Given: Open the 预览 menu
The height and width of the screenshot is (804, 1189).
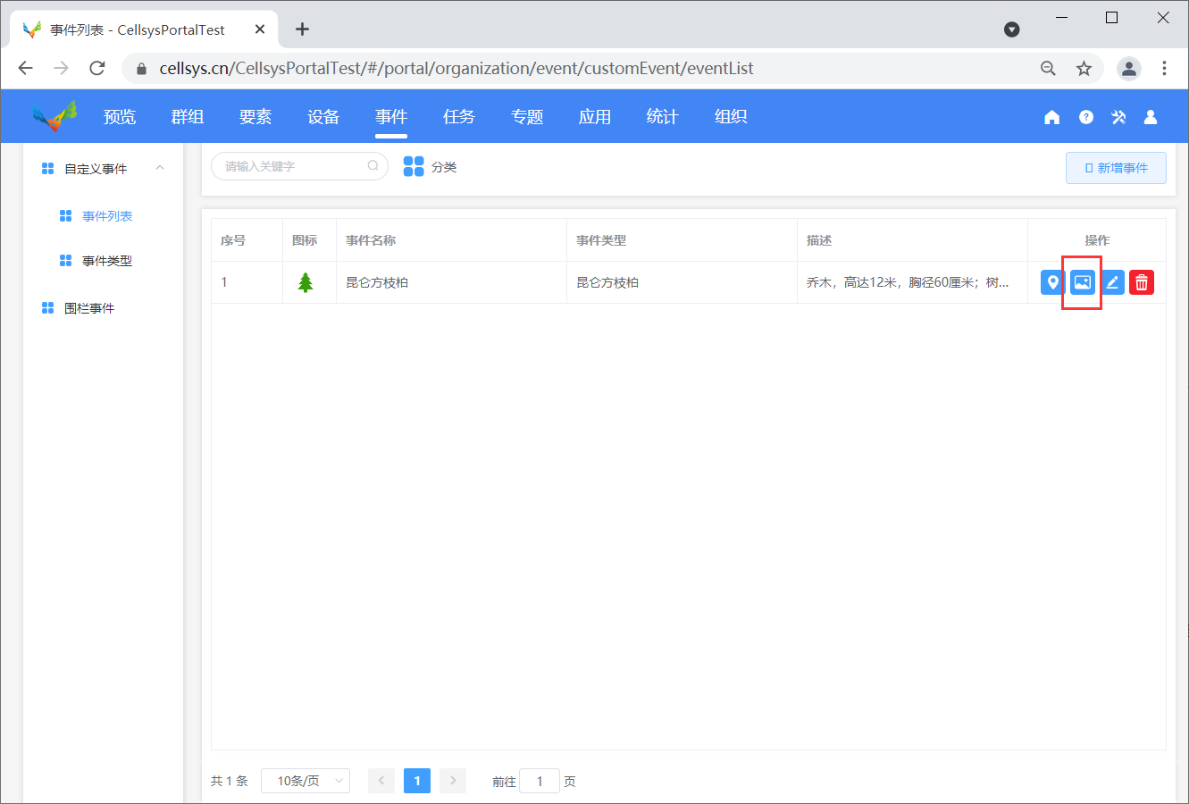Looking at the screenshot, I should point(120,117).
